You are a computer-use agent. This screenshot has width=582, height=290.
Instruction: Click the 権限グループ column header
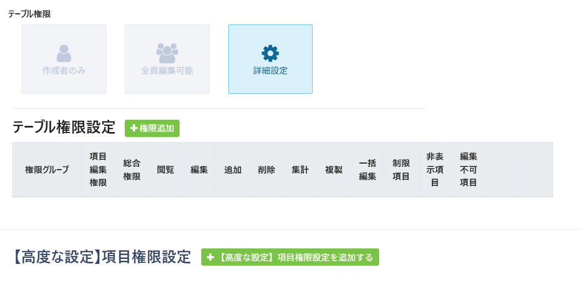tap(47, 170)
